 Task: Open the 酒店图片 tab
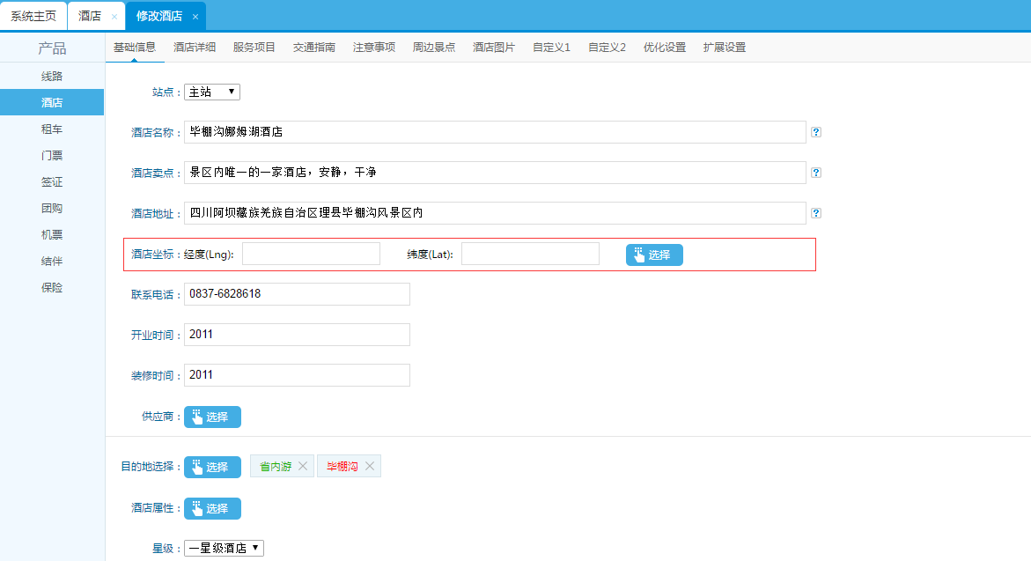click(x=494, y=48)
